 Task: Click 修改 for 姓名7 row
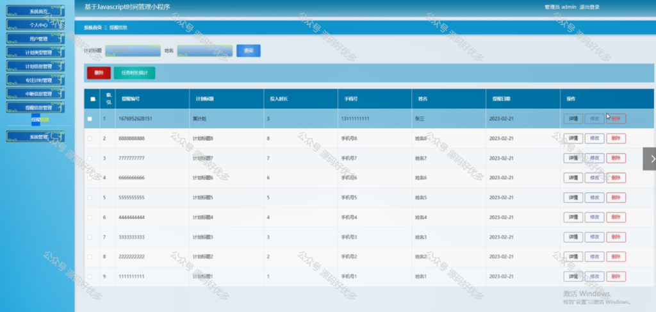(594, 158)
